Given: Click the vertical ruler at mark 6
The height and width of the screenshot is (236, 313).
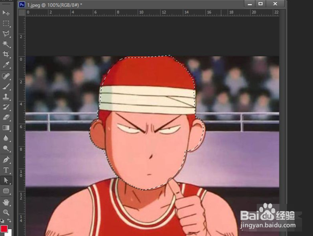Looking at the screenshot, I should [21, 127].
